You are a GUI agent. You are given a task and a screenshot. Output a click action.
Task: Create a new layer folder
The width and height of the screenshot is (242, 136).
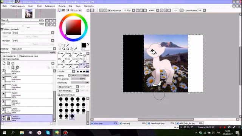click(x=13, y=63)
